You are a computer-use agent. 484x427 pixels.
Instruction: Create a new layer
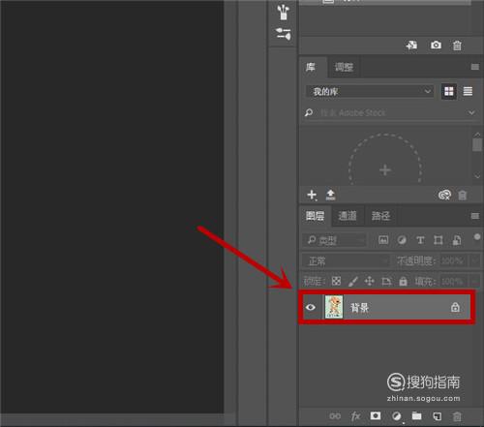437,416
